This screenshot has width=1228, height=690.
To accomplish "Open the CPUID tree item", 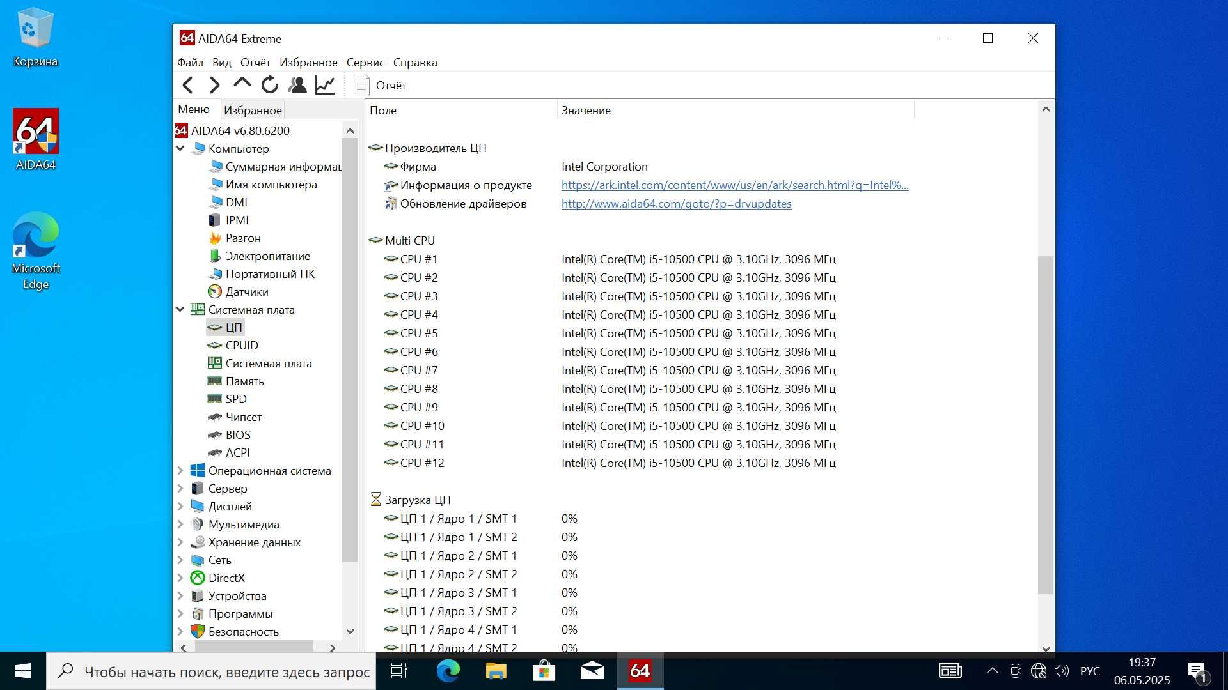I will pyautogui.click(x=242, y=346).
